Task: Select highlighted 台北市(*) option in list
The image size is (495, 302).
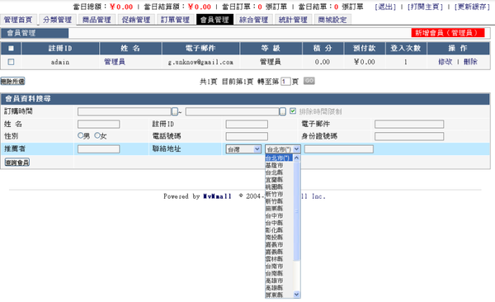Action: tap(279, 158)
